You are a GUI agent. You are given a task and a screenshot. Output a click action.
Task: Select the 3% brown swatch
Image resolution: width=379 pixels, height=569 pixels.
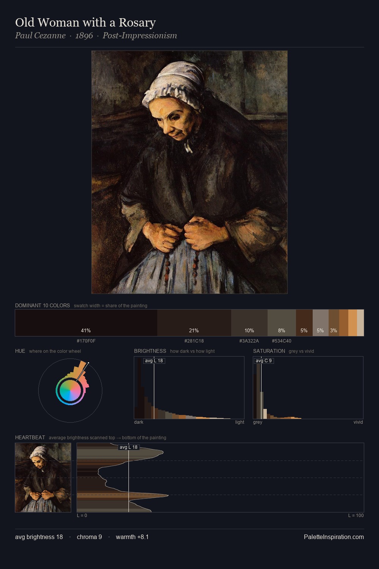click(334, 323)
